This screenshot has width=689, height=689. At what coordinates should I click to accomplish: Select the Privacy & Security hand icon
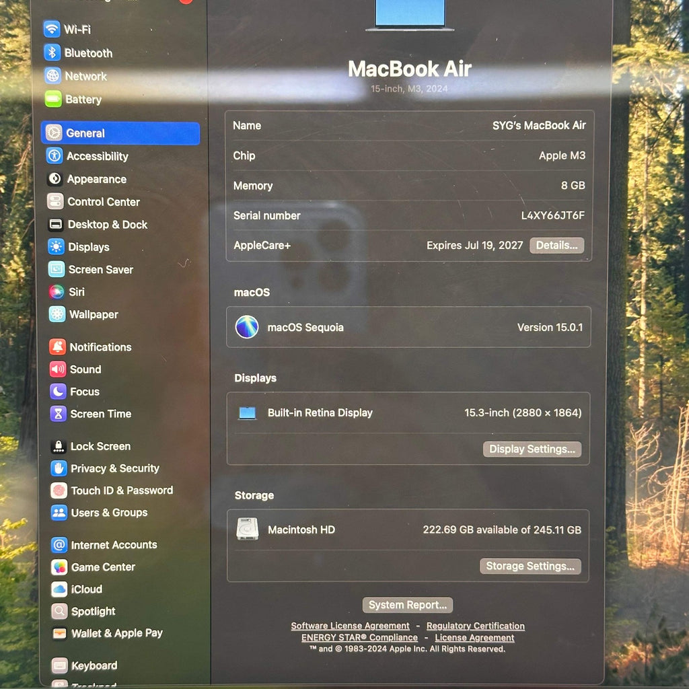click(x=59, y=468)
